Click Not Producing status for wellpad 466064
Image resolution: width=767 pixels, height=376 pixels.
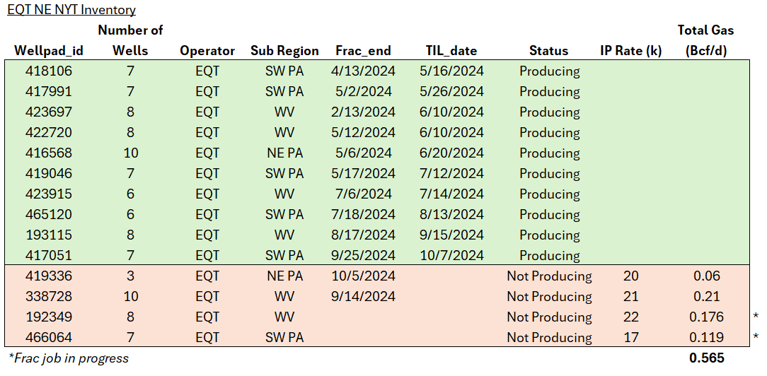tap(549, 338)
